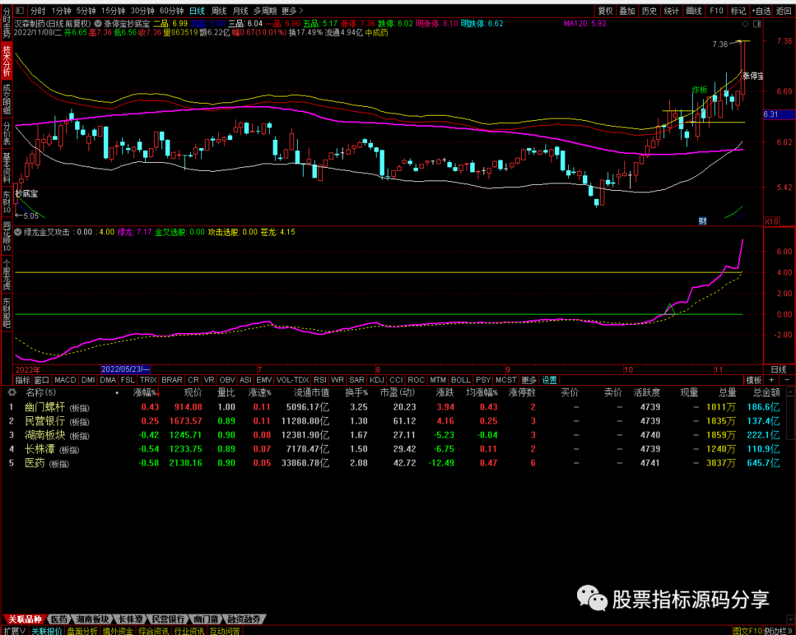The height and width of the screenshot is (635, 796).
Task: Open the dropdown next to 绿龙金叉攻击
Action: (18, 232)
